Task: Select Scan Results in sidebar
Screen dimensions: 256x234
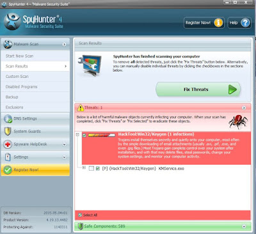Action: pos(35,66)
